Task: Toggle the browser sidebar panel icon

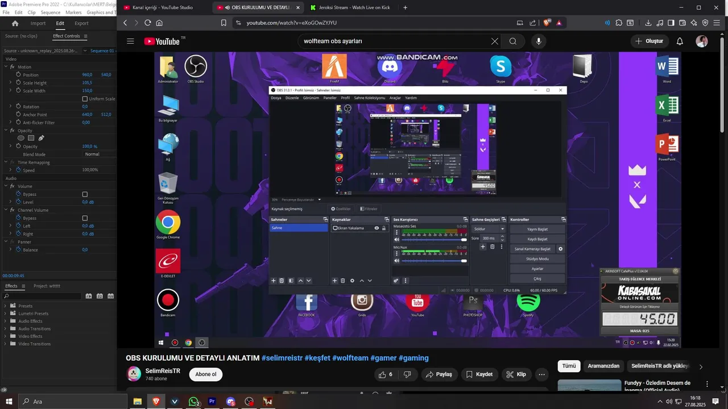Action: click(671, 23)
